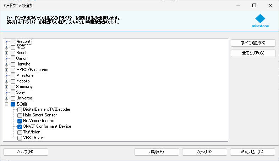Expand the Sony tree node
This screenshot has width=279, height=161.
pyautogui.click(x=7, y=93)
